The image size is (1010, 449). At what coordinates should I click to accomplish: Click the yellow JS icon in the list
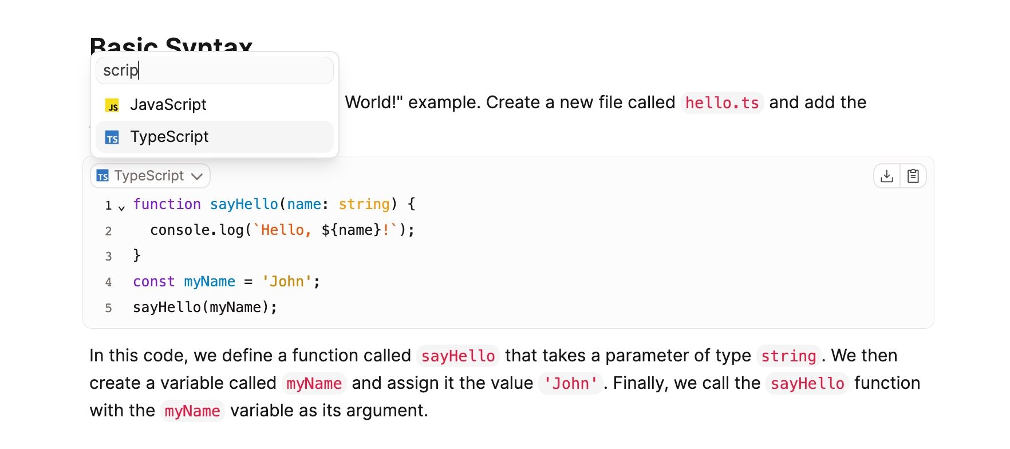(112, 105)
